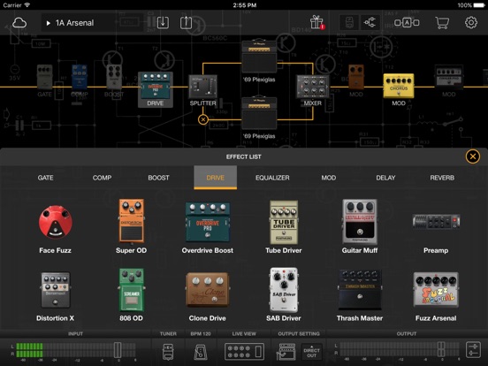
Task: Click the preset play triangle
Action: click(49, 23)
